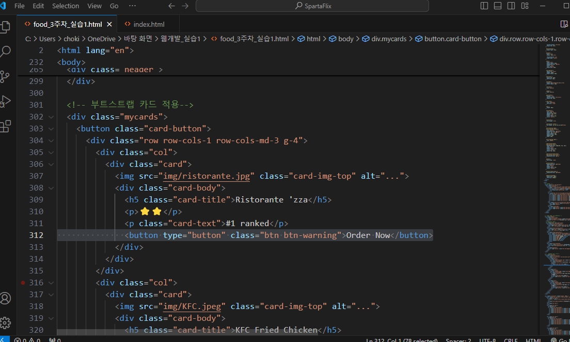Click line number 301 in gutter
This screenshot has height=342, width=570.
click(36, 105)
